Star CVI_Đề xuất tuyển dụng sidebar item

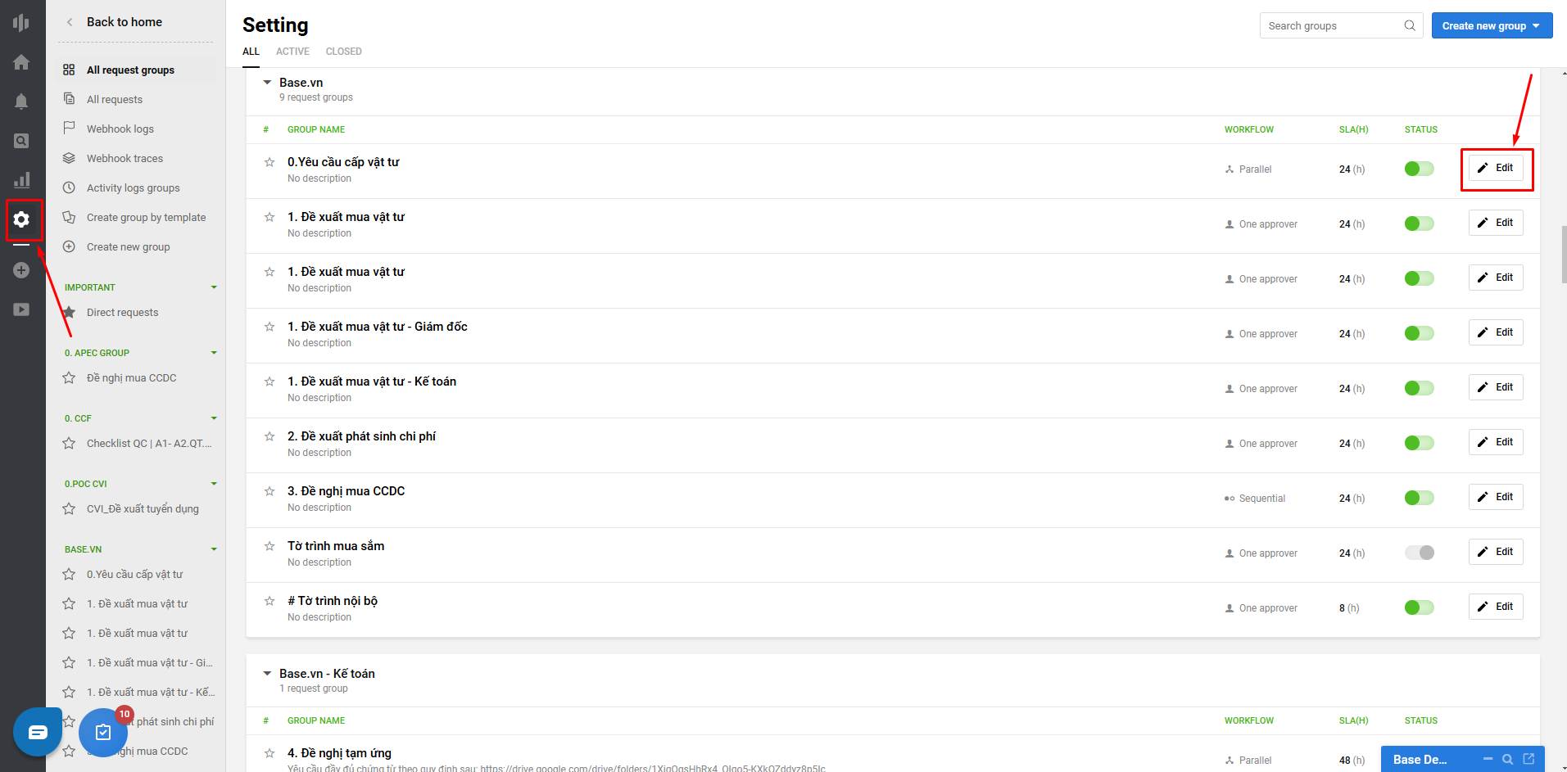tap(69, 508)
